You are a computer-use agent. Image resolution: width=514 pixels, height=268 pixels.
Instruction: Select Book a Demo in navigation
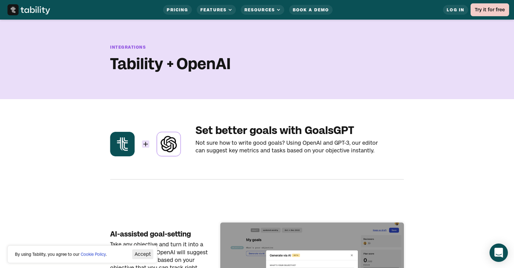coord(310,10)
